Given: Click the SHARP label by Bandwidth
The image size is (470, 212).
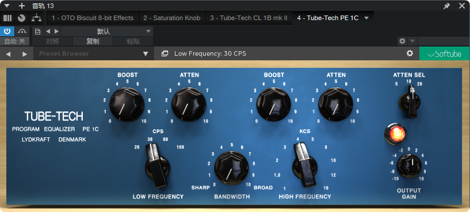Looking at the screenshot, I should [201, 188].
